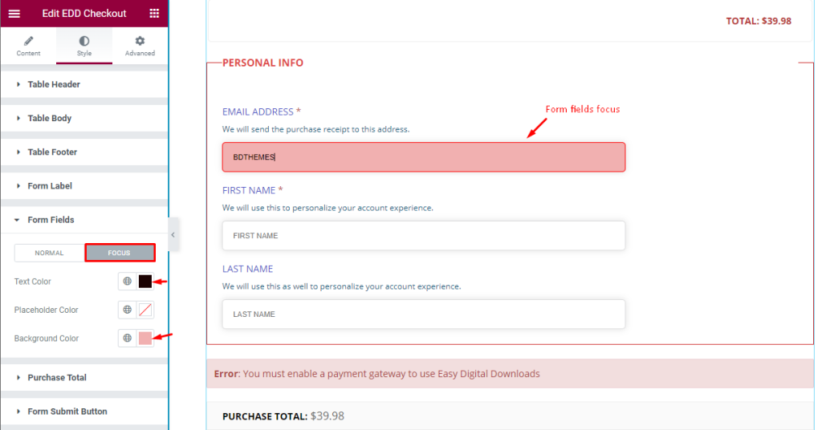822x430 pixels.
Task: Click globe icon next to Placeholder Color
Action: pos(128,310)
